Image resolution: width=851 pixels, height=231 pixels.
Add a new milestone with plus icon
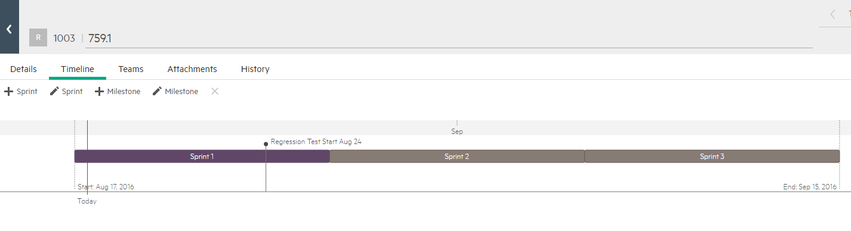pyautogui.click(x=118, y=92)
